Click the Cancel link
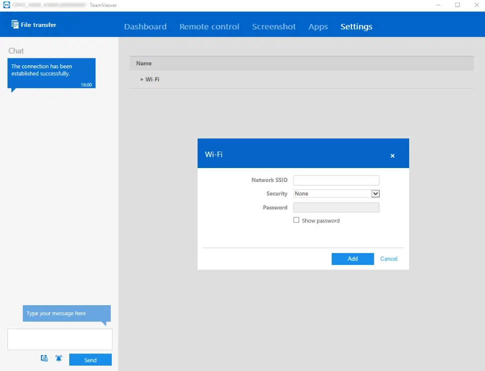 pyautogui.click(x=389, y=259)
